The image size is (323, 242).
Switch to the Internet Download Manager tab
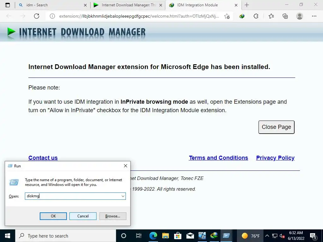tap(128, 5)
